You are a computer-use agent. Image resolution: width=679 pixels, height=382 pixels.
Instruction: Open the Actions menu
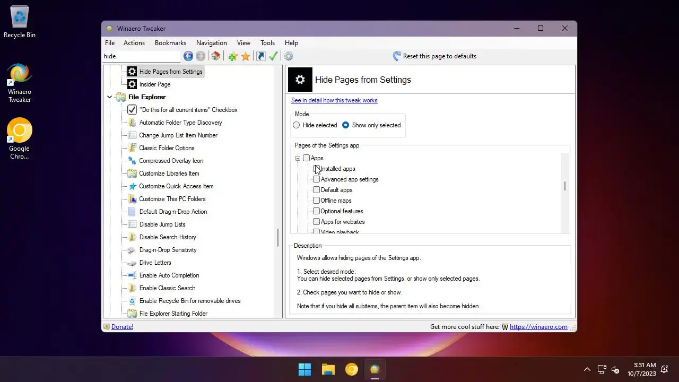[134, 43]
